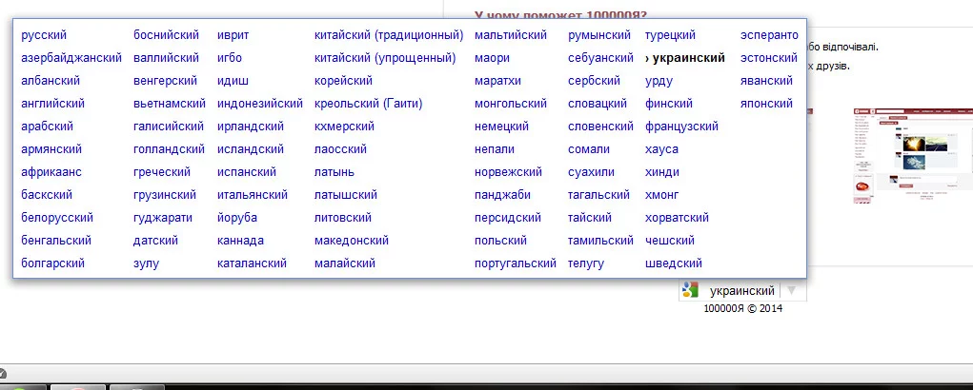Screen dimensions: 973x390
Task: Select французский language
Action: coord(682,127)
